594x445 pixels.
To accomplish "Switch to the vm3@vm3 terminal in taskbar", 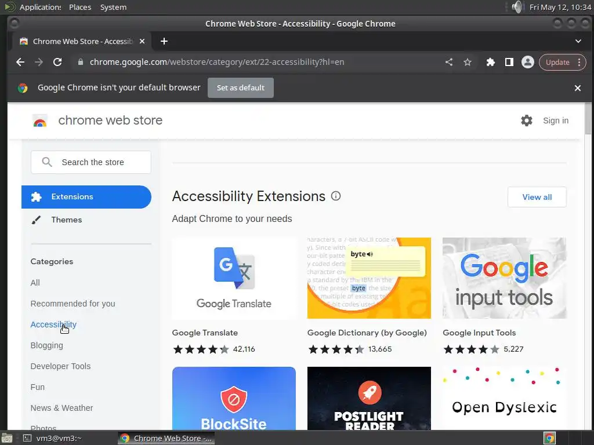I will point(53,438).
